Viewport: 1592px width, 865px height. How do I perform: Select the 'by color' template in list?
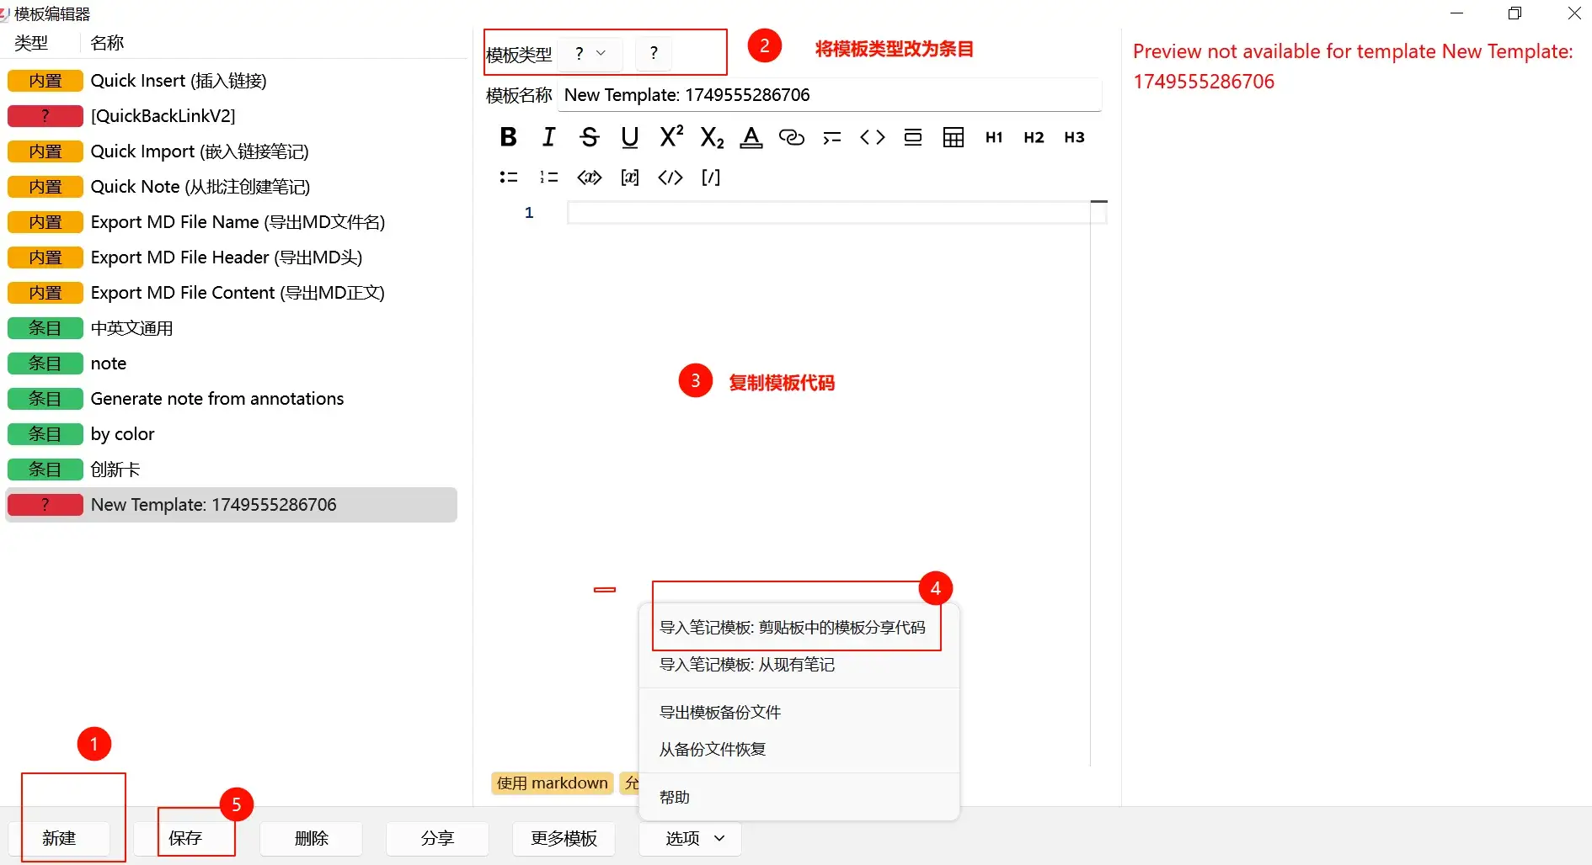coord(122,434)
